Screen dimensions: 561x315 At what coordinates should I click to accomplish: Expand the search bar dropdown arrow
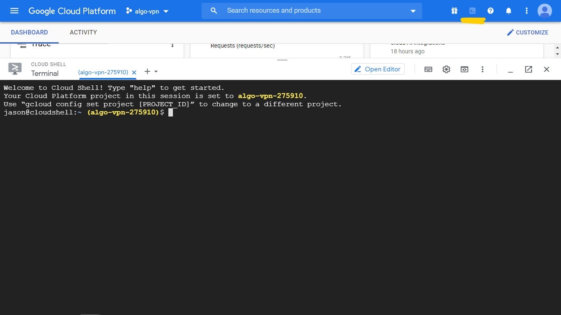coord(413,11)
